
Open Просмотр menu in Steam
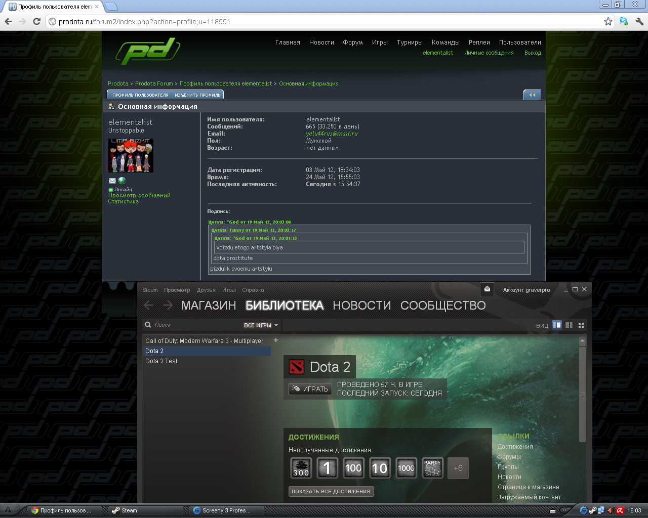pyautogui.click(x=177, y=290)
